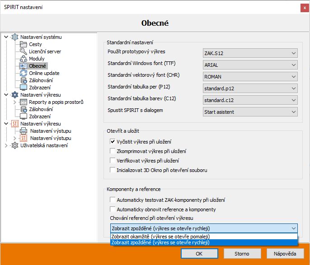Select the Obecné tree item
310x265 pixels.
tap(38, 66)
